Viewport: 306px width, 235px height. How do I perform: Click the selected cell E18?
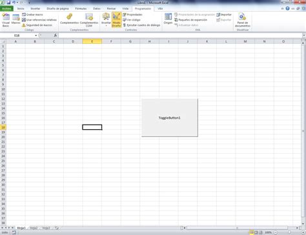pyautogui.click(x=92, y=127)
